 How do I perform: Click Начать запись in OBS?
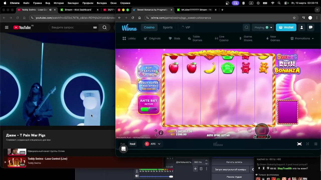pyautogui.click(x=234, y=162)
